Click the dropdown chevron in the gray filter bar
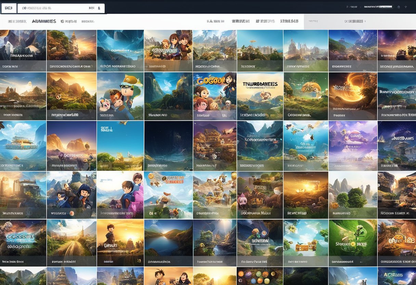The image size is (416, 285). (365, 21)
